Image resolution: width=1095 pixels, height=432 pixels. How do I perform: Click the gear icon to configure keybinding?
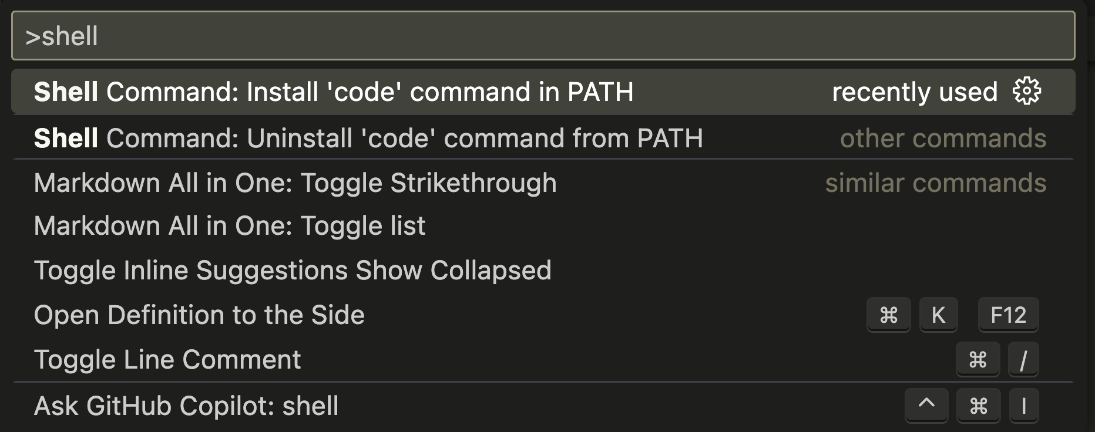click(x=1026, y=92)
